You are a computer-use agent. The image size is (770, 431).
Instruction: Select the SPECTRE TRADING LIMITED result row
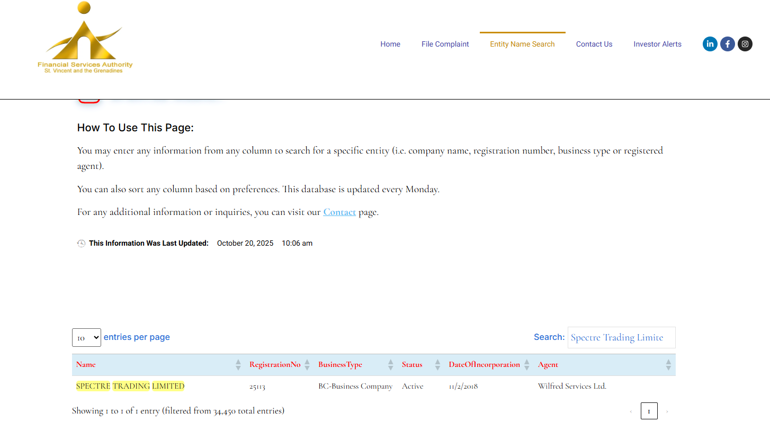pyautogui.click(x=130, y=386)
